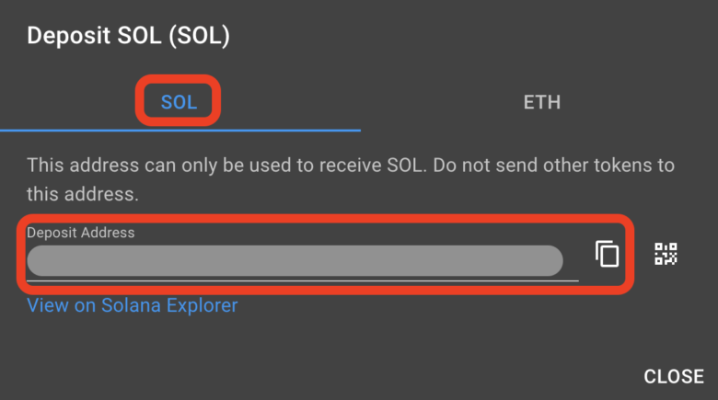The width and height of the screenshot is (718, 400).
Task: Click the 'Deposit Address' field label
Action: click(x=81, y=233)
